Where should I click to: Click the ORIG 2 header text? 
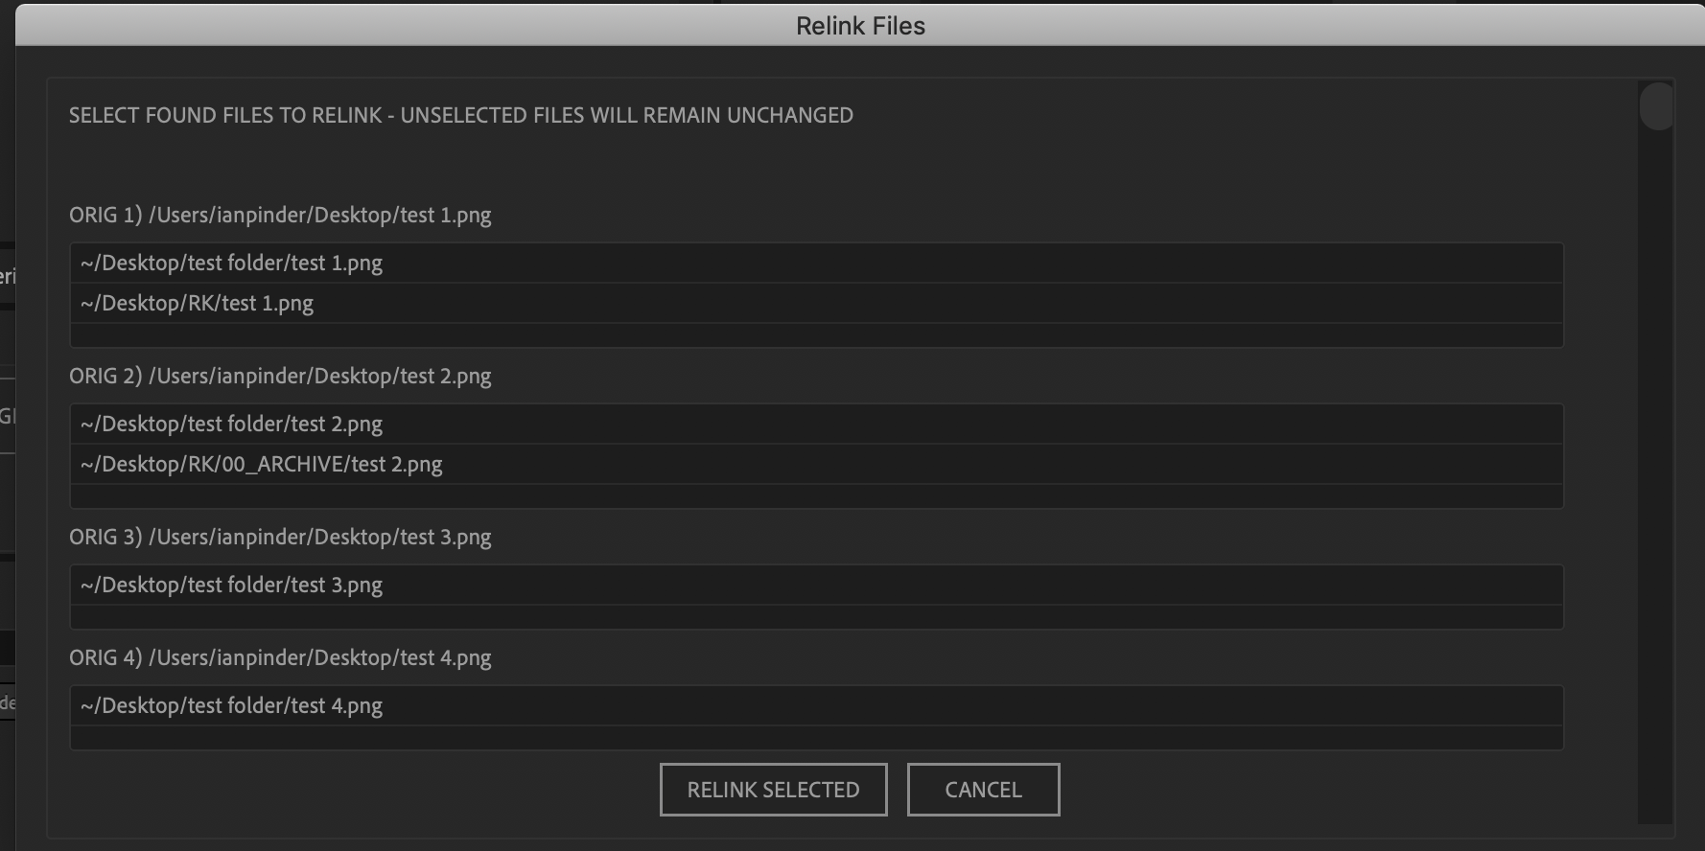point(280,376)
